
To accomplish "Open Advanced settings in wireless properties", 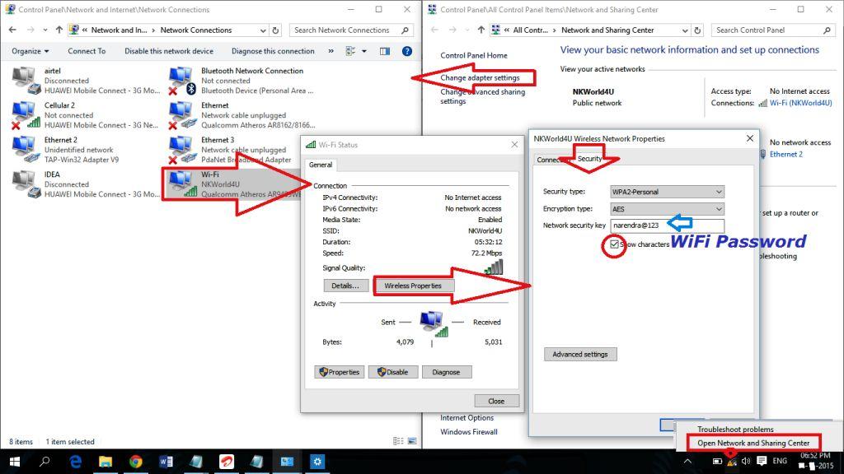I will (x=580, y=354).
